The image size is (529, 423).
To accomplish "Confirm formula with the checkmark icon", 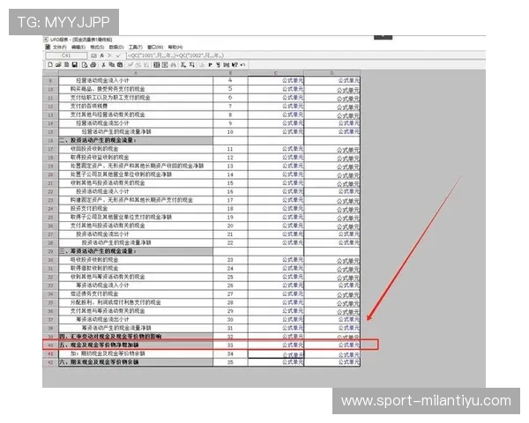I will tap(118, 56).
